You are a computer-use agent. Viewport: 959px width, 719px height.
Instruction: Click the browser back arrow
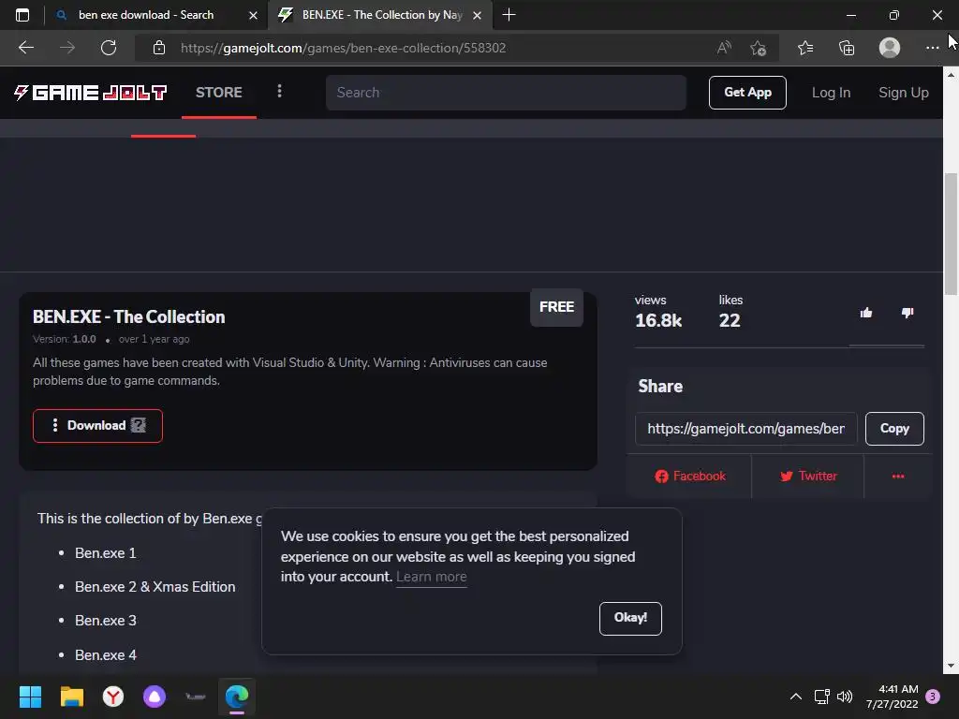(x=25, y=48)
